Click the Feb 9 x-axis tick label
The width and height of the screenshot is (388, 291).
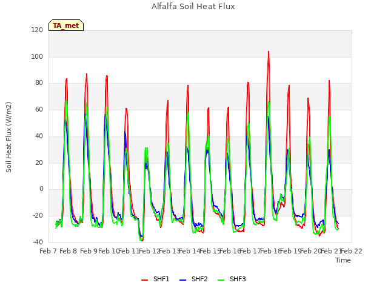89,251
